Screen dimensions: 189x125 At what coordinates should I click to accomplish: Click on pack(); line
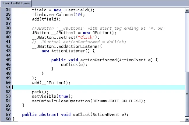click(x=40, y=92)
